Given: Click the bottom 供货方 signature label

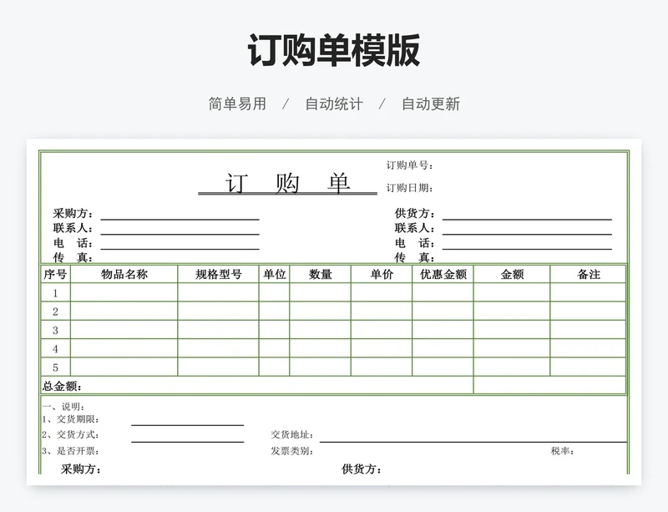Looking at the screenshot, I should click(x=362, y=469).
